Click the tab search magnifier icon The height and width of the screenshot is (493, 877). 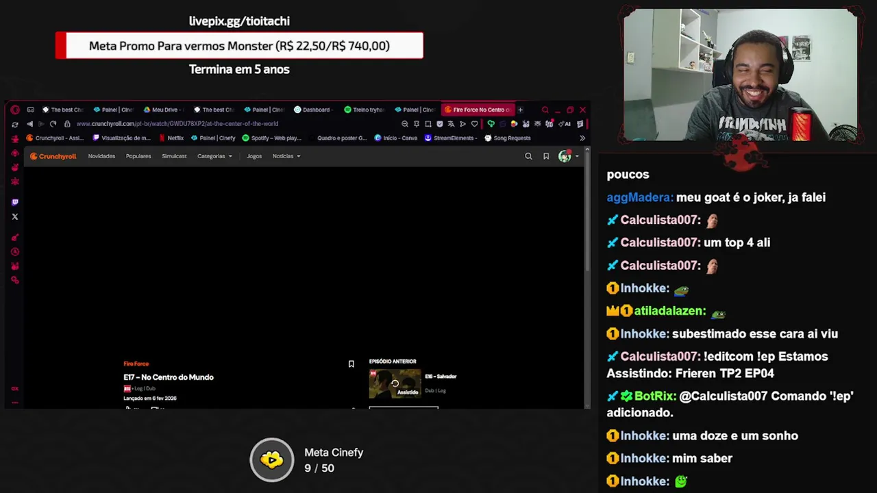point(545,110)
